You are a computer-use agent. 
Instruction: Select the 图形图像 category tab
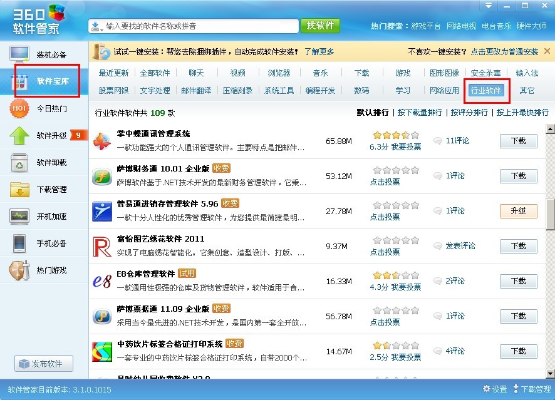(444, 73)
